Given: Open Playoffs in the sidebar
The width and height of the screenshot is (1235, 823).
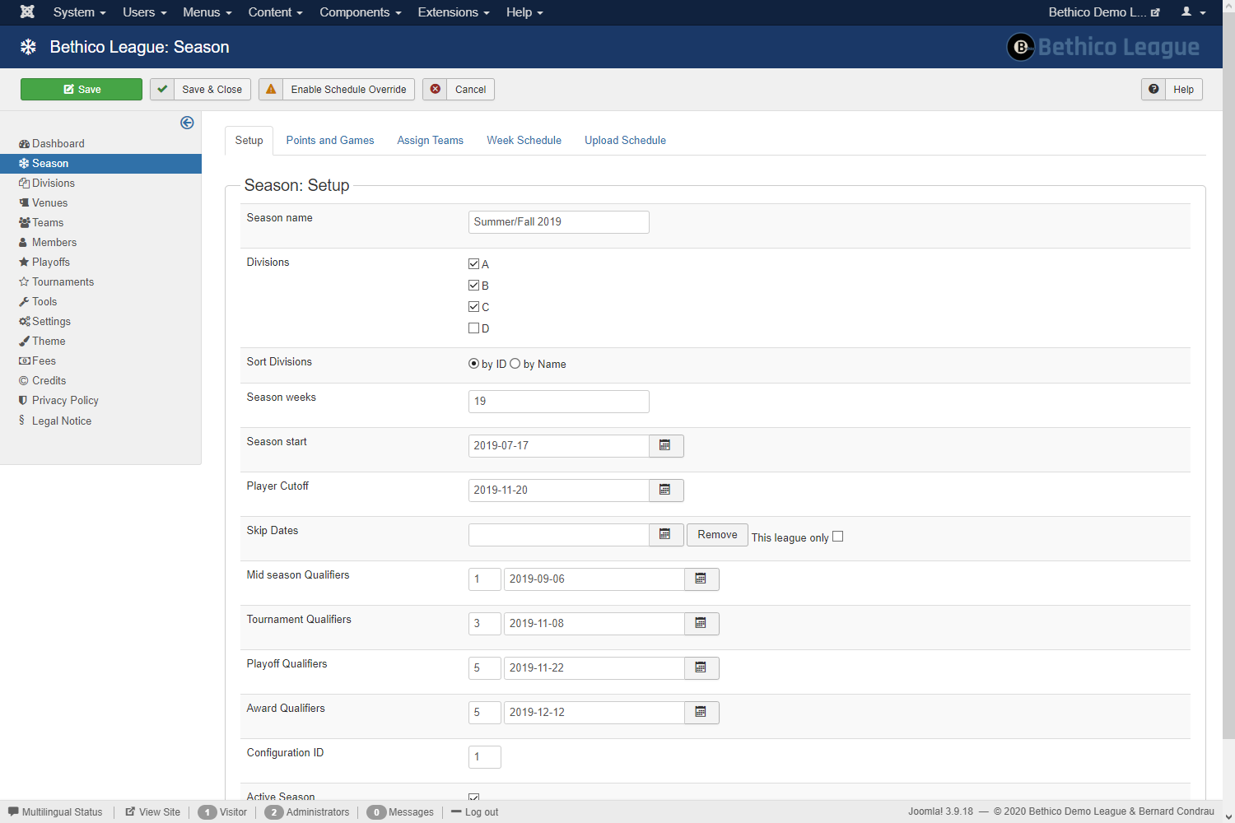Looking at the screenshot, I should 50,262.
